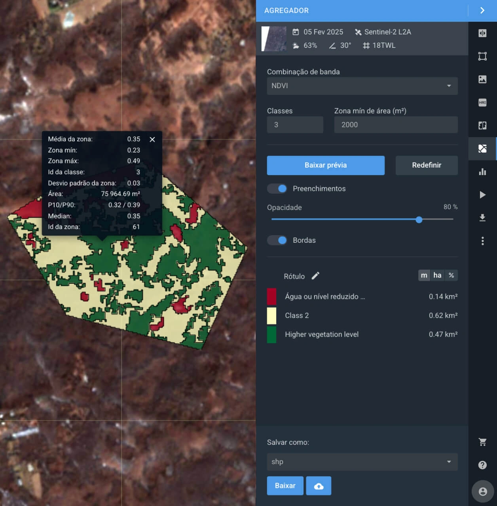Open the Salvar como shp dropdown
Viewport: 497px width, 506px height.
coord(362,462)
